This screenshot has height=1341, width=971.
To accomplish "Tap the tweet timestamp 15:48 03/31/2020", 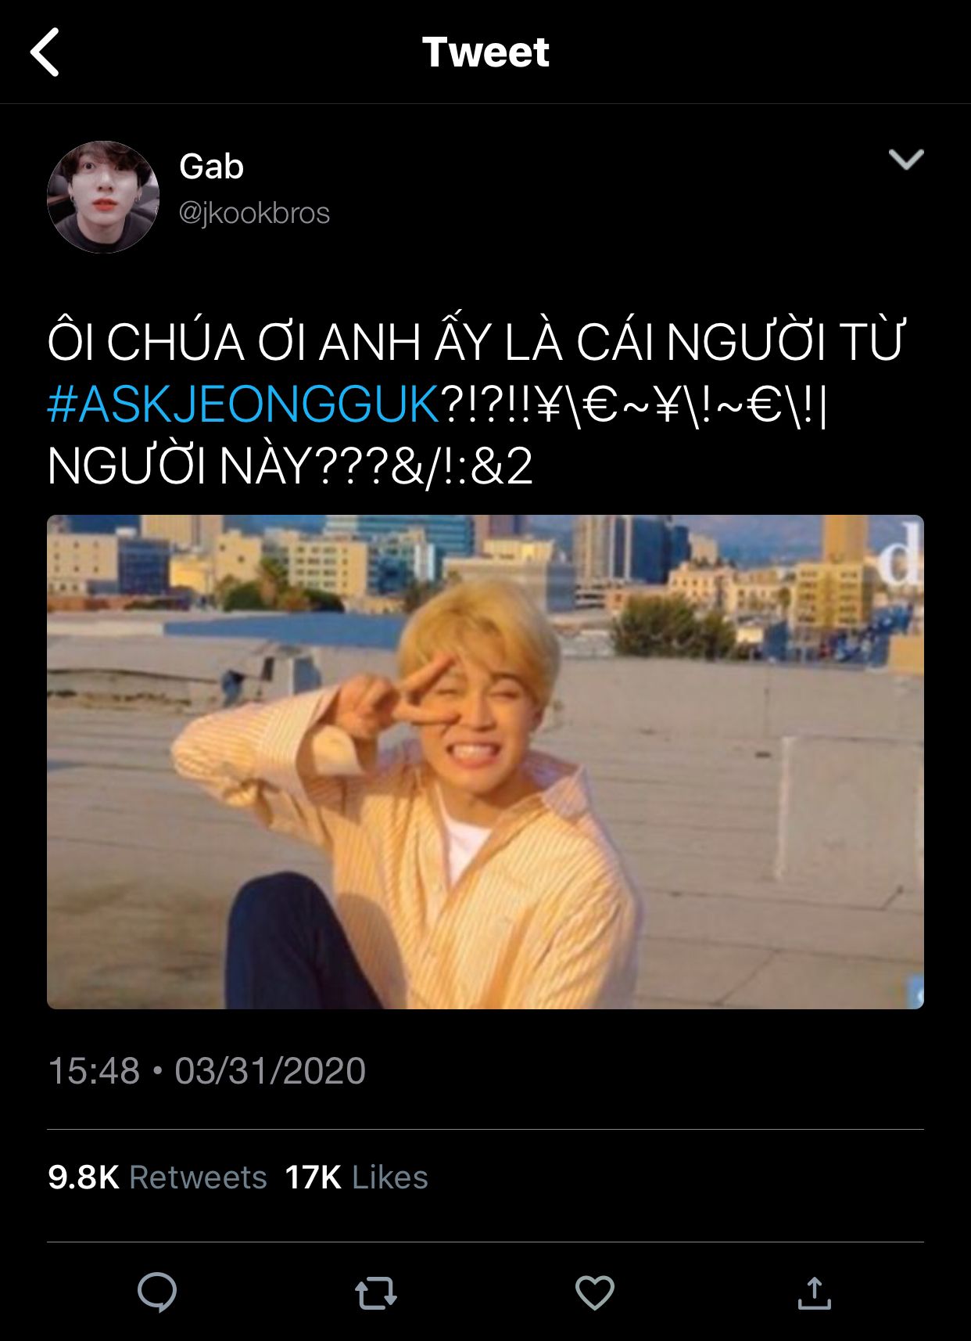I will coord(206,1070).
